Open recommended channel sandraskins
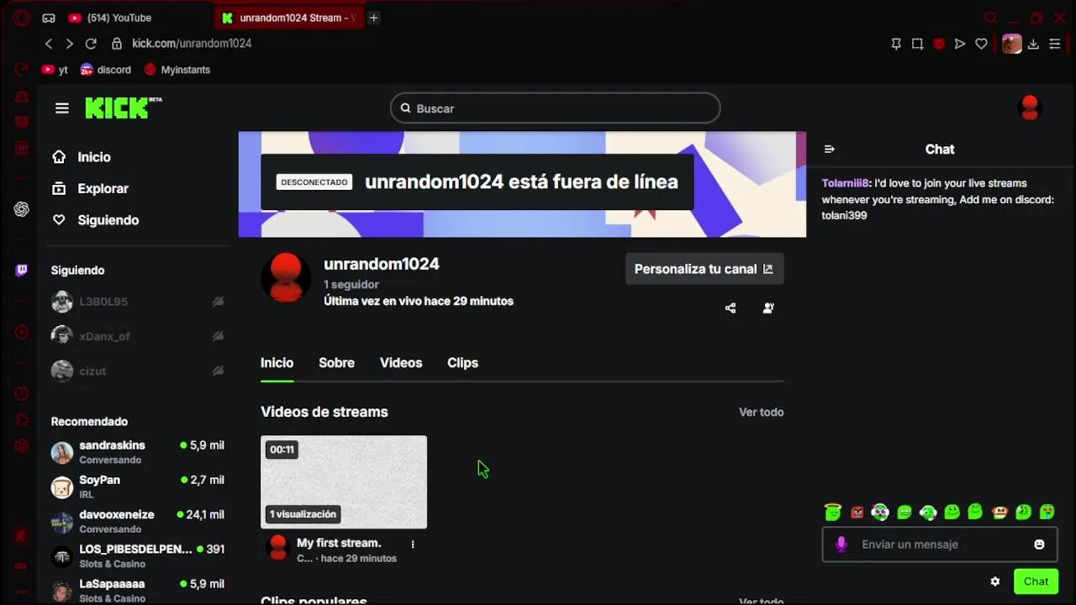This screenshot has width=1076, height=605. [138, 452]
